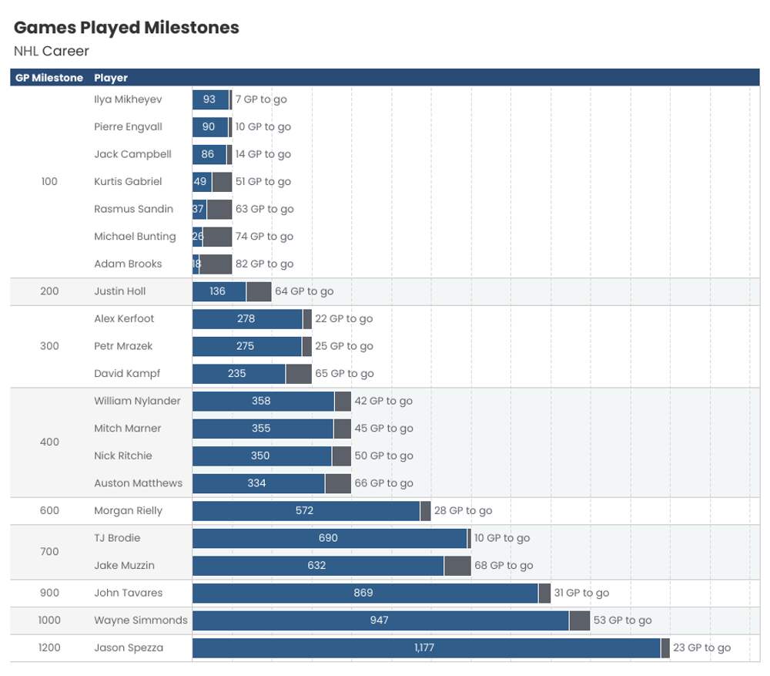Image resolution: width=770 pixels, height=676 pixels.
Task: Click the 947 games played bar
Action: point(380,621)
